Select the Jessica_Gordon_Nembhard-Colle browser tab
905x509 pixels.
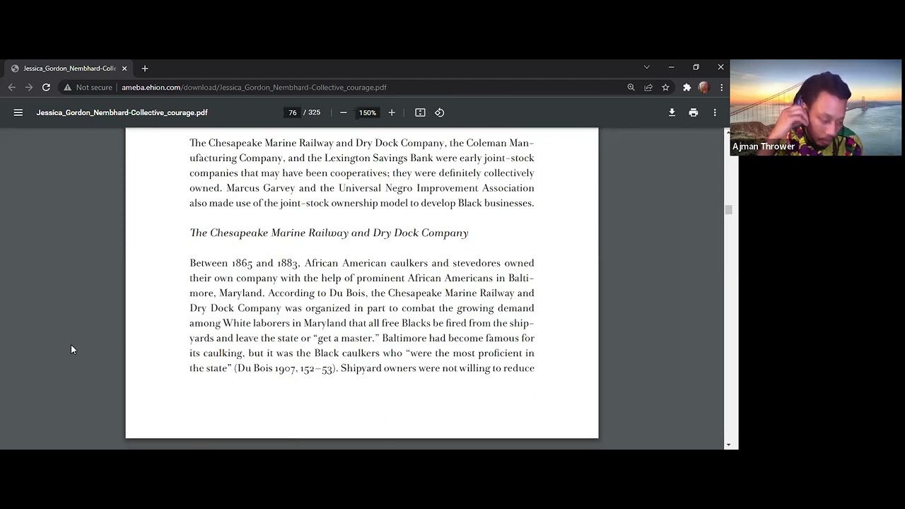pos(69,69)
